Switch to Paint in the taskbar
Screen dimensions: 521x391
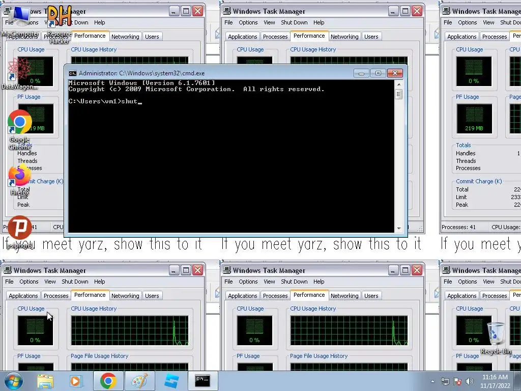[139, 381]
